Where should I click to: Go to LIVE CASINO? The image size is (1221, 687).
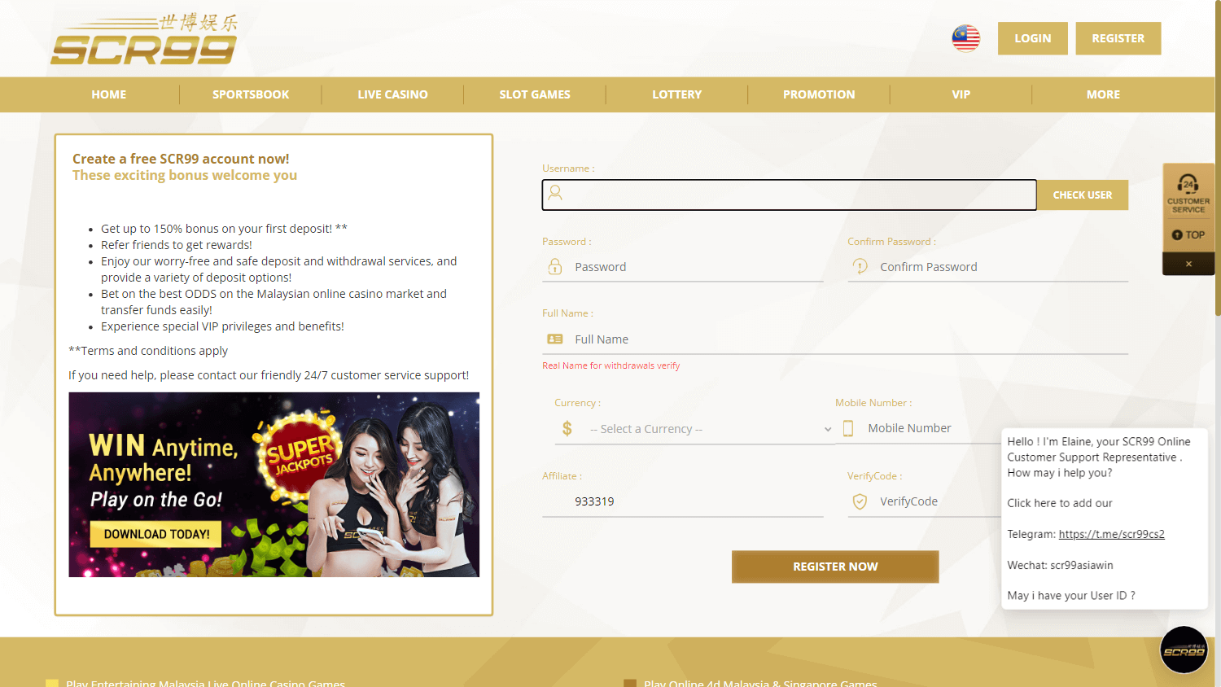pos(392,94)
